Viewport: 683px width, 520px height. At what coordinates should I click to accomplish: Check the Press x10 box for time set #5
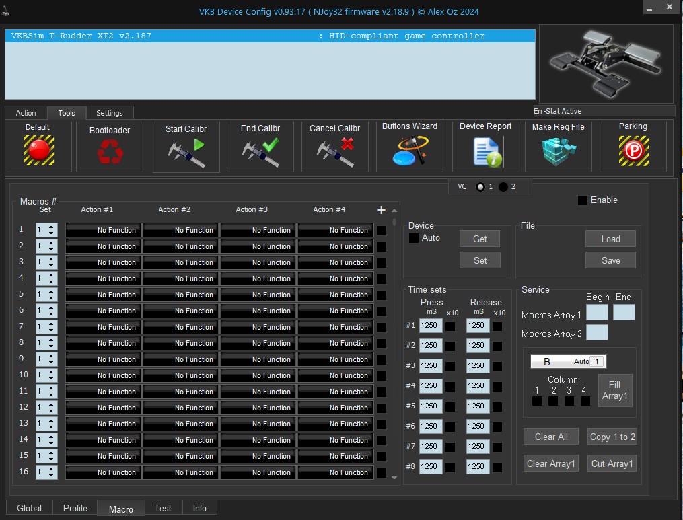tap(450, 407)
